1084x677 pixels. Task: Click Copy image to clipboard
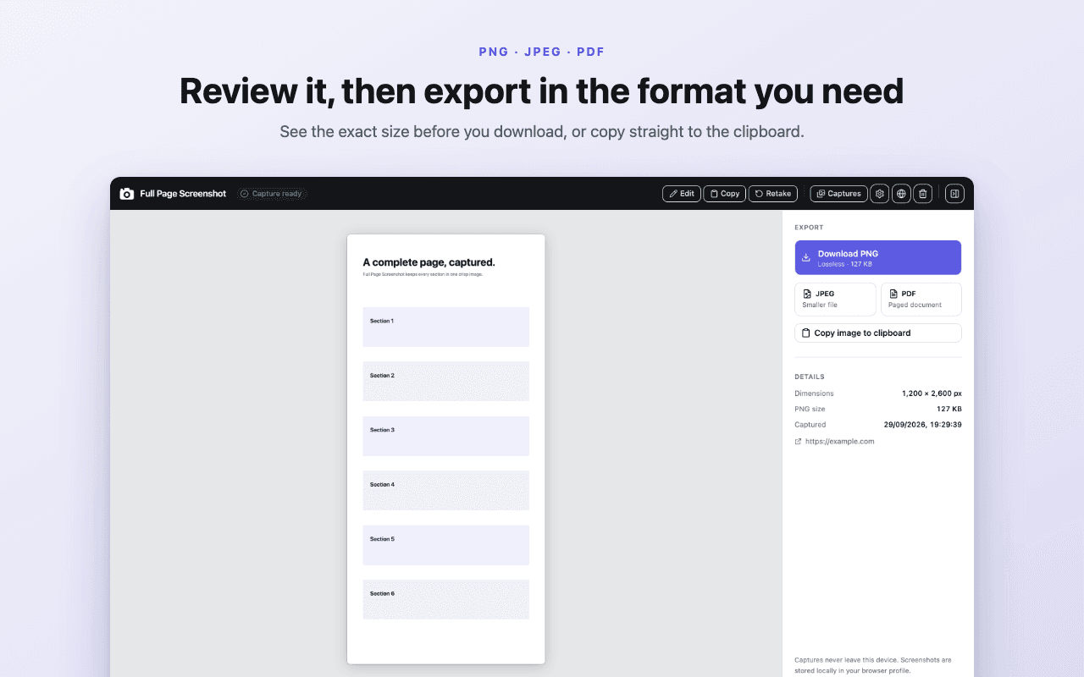[x=877, y=333]
